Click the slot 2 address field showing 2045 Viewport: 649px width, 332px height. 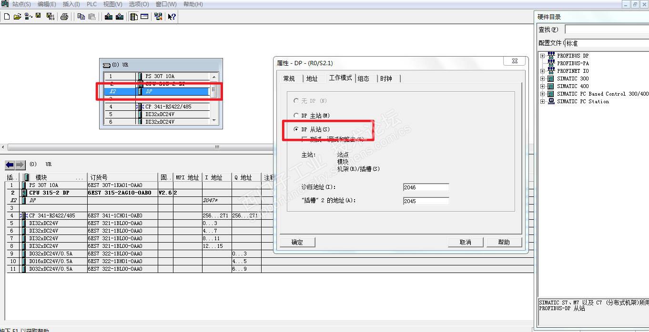point(426,201)
